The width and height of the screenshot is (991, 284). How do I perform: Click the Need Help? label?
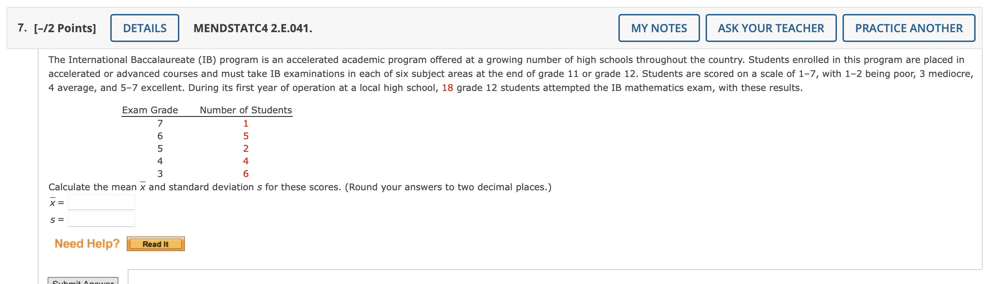[x=86, y=243]
